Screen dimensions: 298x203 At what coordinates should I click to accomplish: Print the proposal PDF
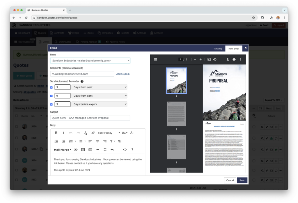234,59
